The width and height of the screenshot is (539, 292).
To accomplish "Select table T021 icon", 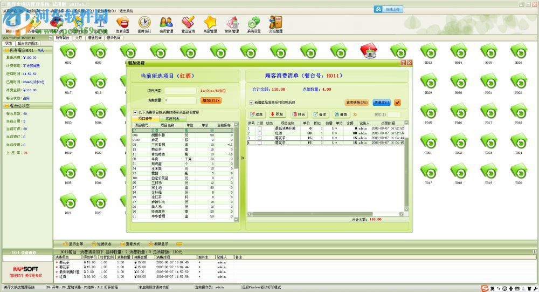I will (x=68, y=202).
